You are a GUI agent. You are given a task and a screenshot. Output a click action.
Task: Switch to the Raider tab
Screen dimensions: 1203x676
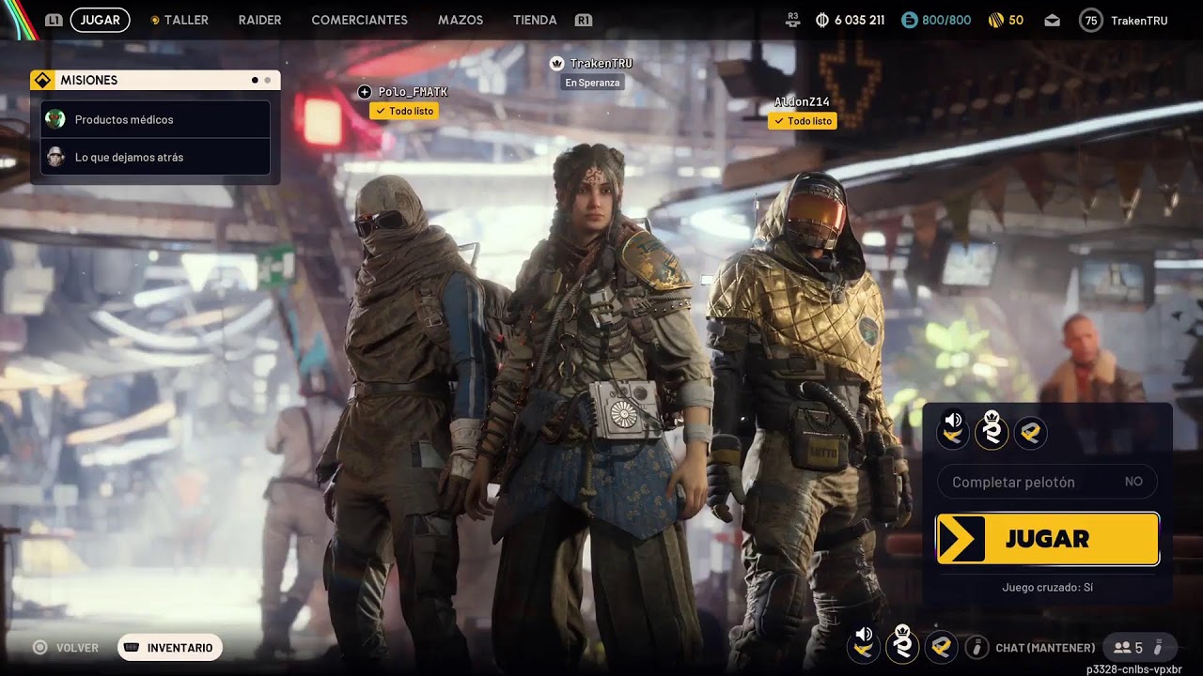(259, 20)
